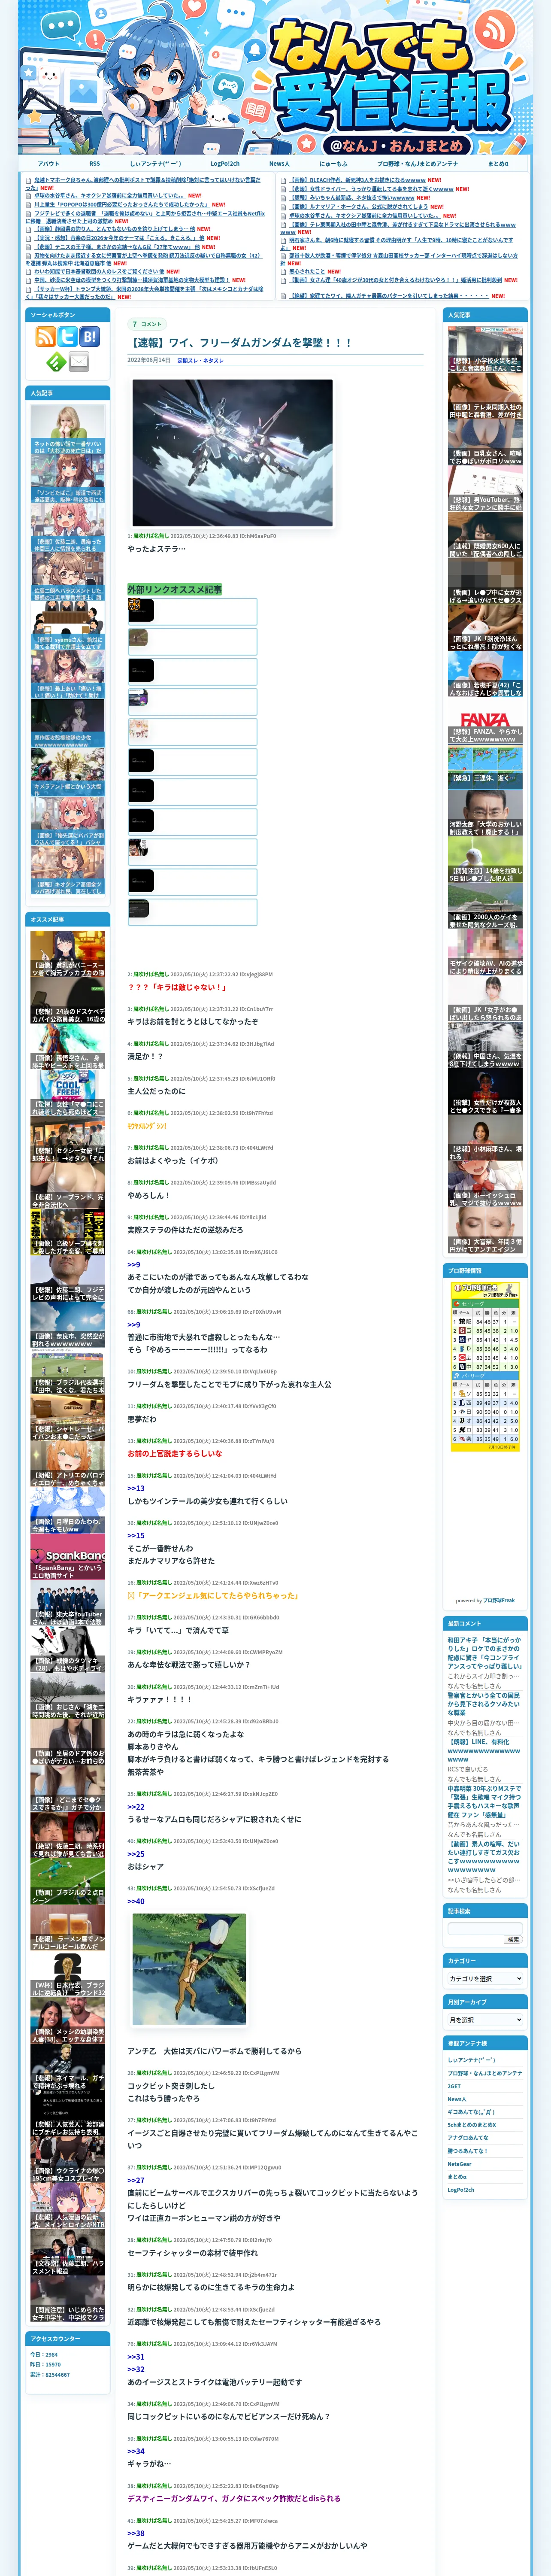Open the NetaGear antenna link

pyautogui.click(x=459, y=2163)
